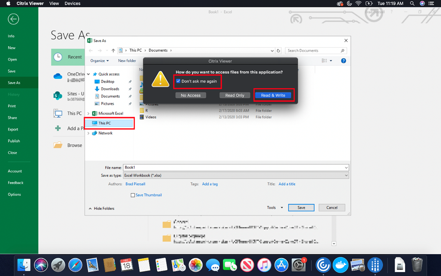Select Videos folder in file list
The image size is (441, 276).
pyautogui.click(x=151, y=117)
